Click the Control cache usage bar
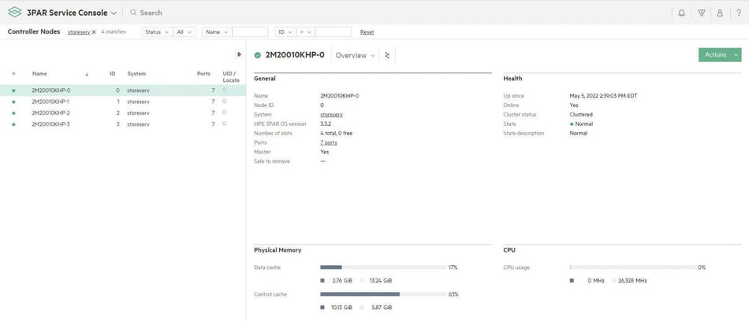 pos(382,294)
